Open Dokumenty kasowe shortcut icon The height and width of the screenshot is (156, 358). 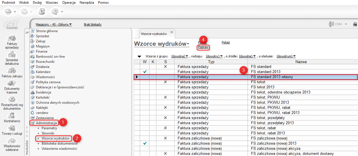(x=12, y=83)
